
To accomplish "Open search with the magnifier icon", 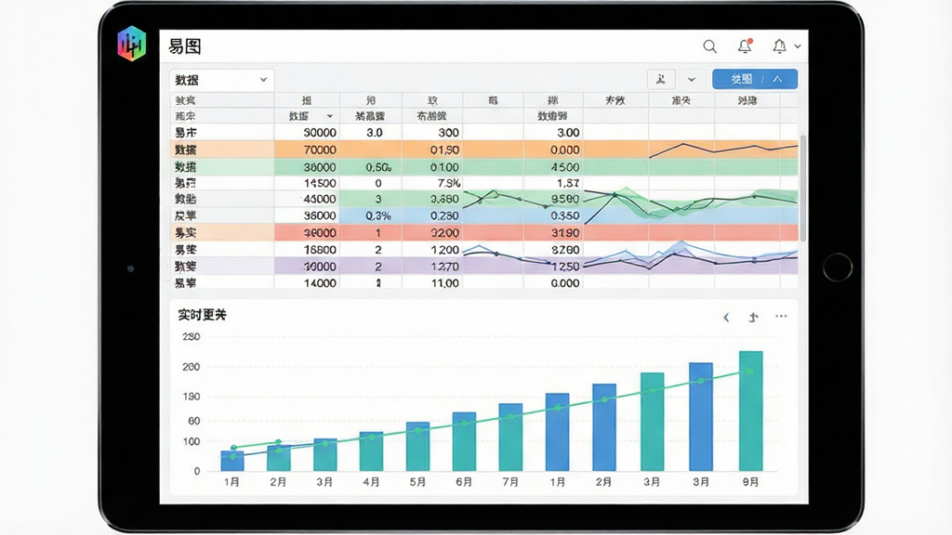I will (709, 46).
